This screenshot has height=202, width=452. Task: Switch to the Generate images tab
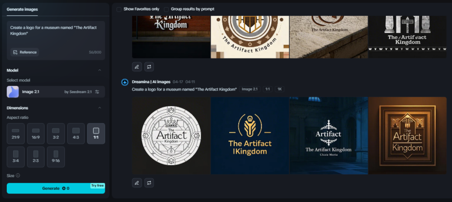pyautogui.click(x=22, y=9)
